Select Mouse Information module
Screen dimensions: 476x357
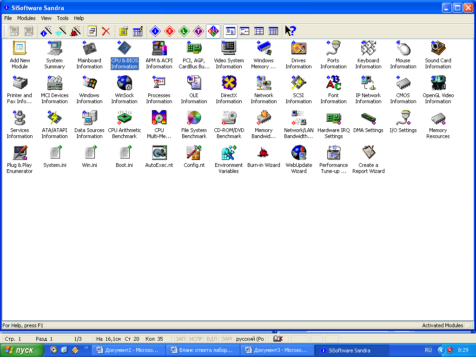pyautogui.click(x=403, y=55)
